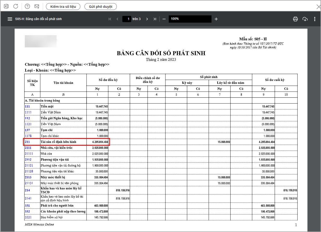Click the page number input field
The width and height of the screenshot is (321, 232).
(127, 19)
